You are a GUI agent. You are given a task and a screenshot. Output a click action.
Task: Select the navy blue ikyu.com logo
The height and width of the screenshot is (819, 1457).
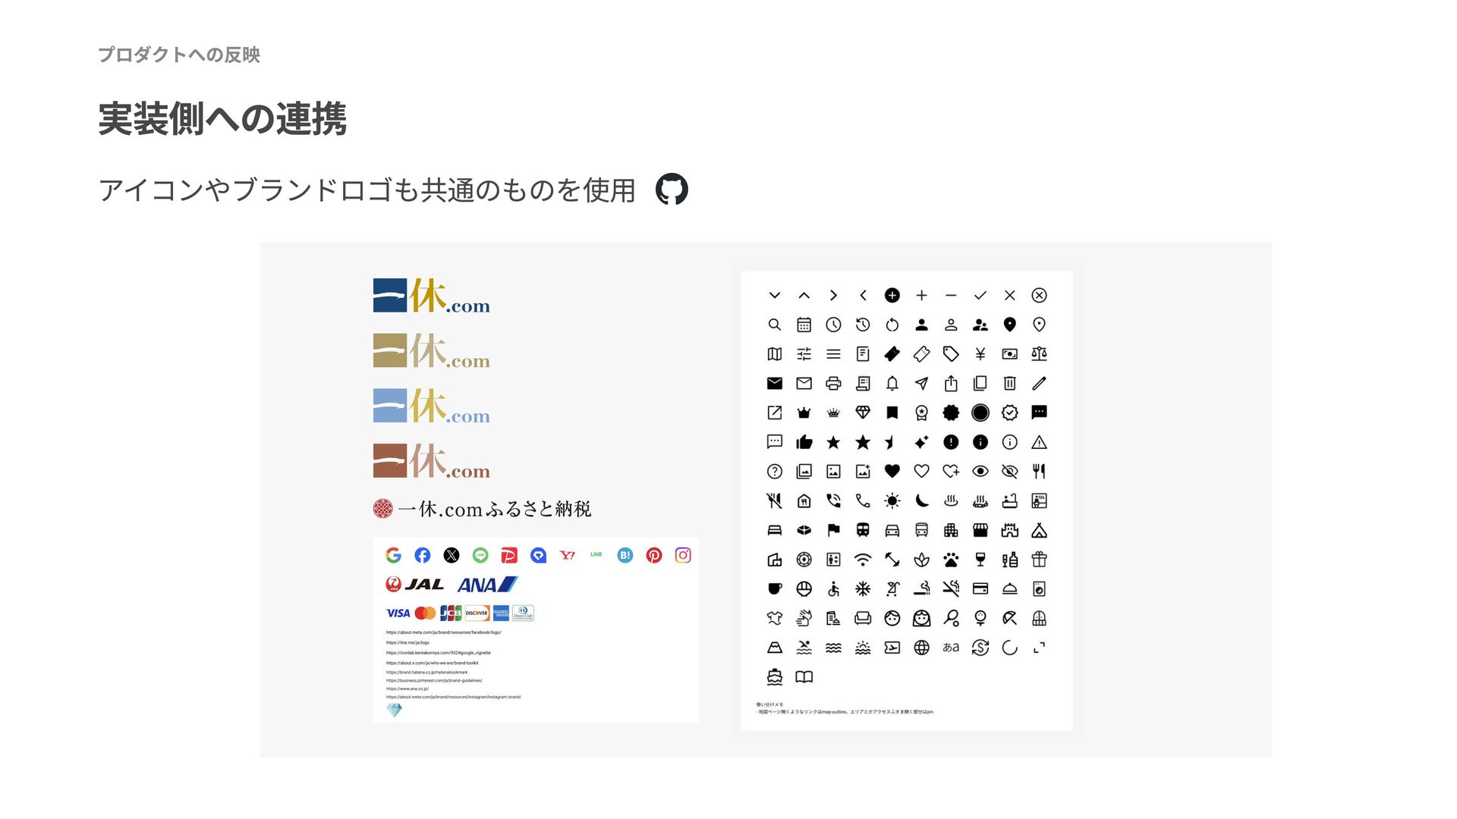[431, 297]
